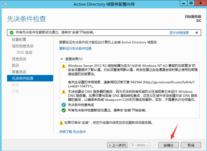Open 详细了解 先决条件 link
This screenshot has height=151, width=207.
point(73,132)
